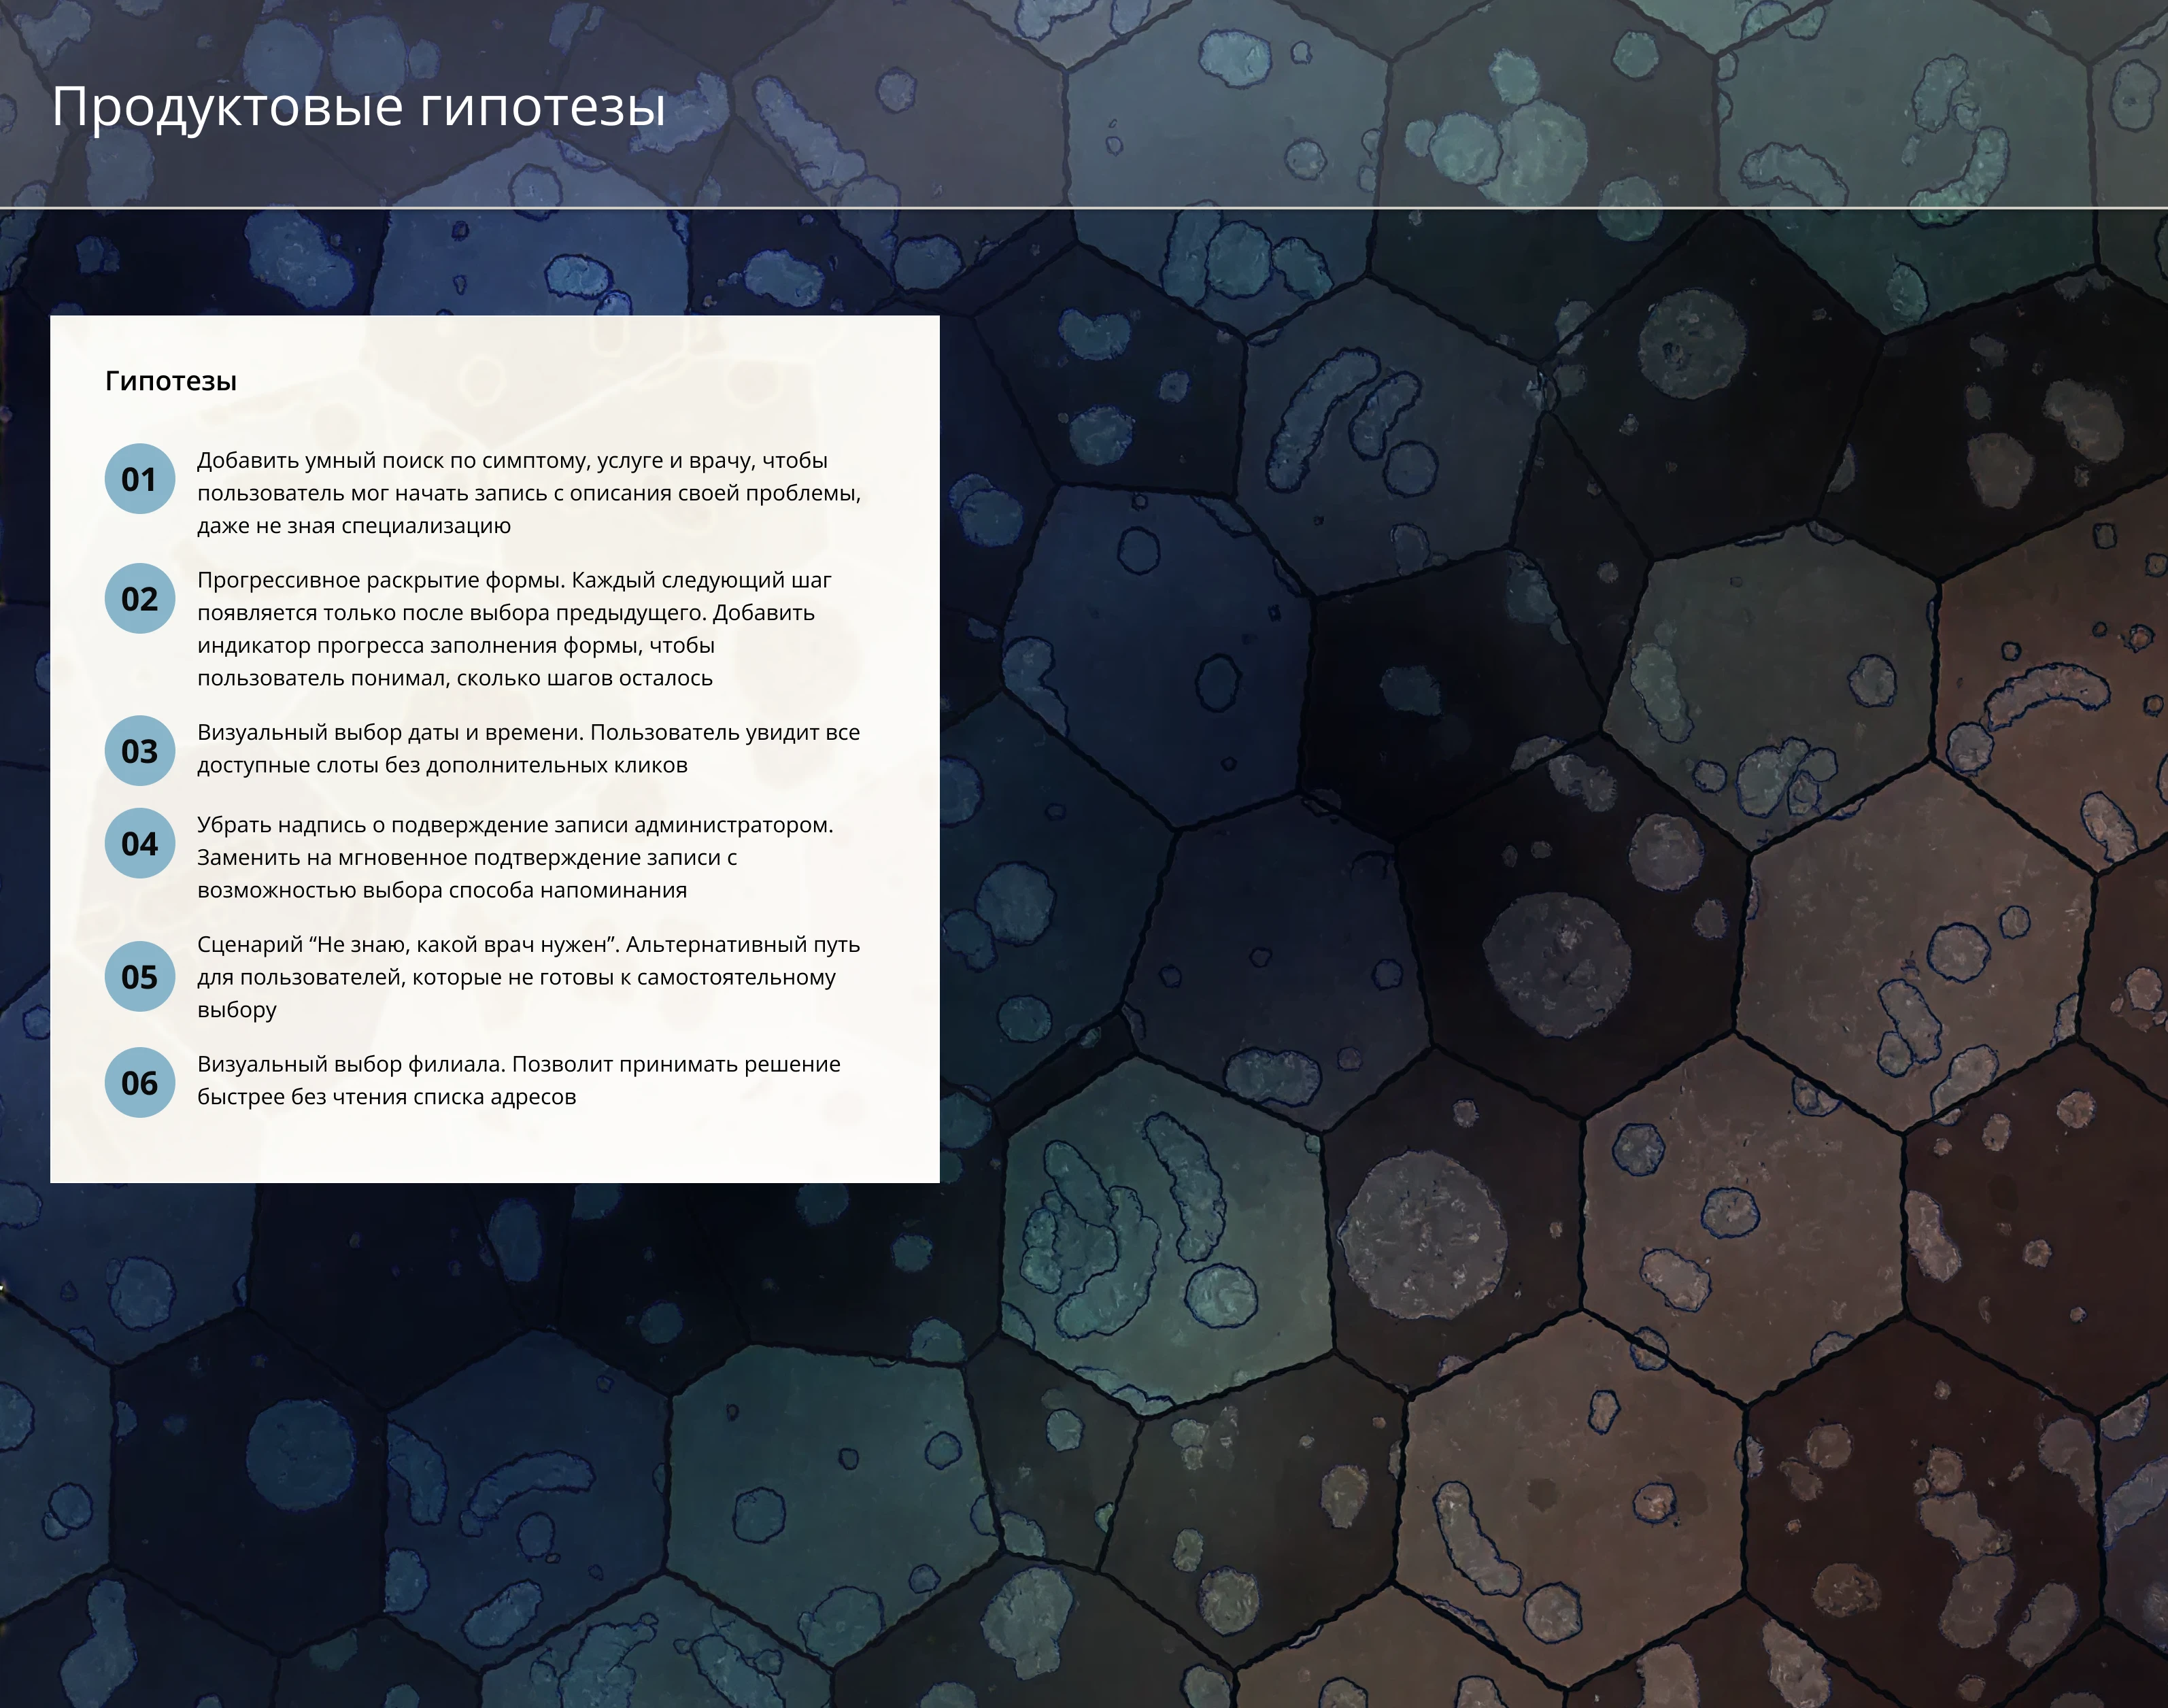
Task: Click the badge beside the branch selection hypothesis
Action: (140, 1081)
